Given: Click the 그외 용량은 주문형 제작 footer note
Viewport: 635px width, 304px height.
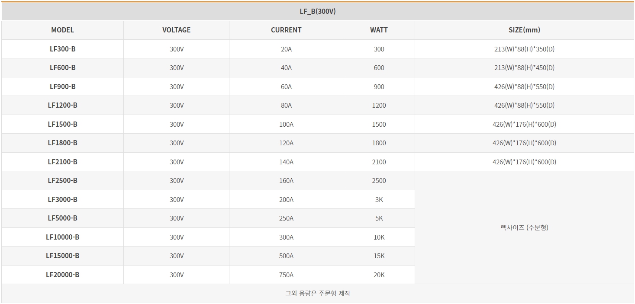Looking at the screenshot, I should point(318,293).
